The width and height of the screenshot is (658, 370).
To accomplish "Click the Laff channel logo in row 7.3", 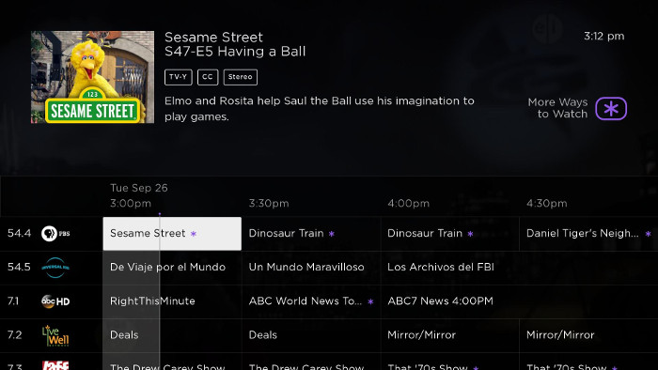I will [55, 365].
